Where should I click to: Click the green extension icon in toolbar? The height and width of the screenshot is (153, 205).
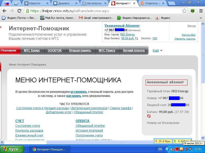pyautogui.click(x=193, y=11)
